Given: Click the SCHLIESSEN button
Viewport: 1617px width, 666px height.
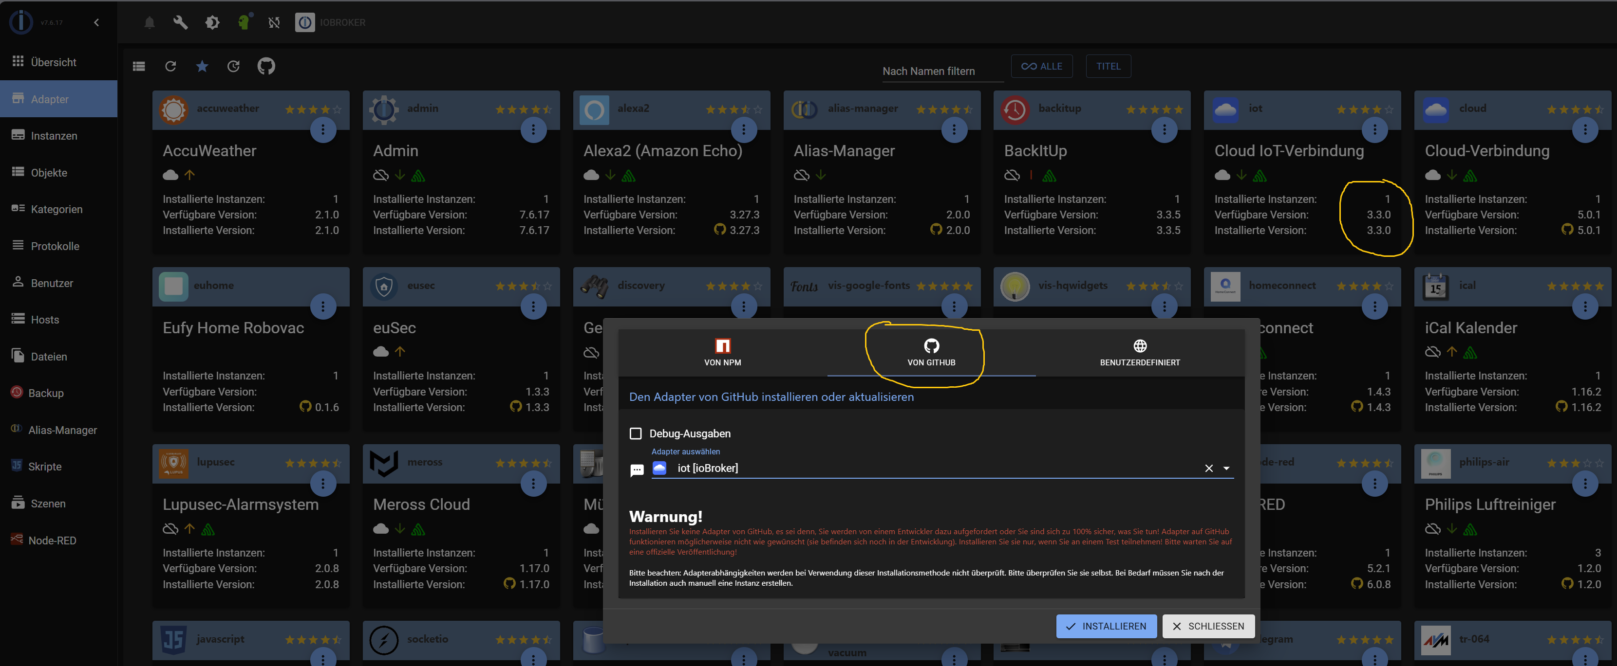Looking at the screenshot, I should (x=1208, y=626).
